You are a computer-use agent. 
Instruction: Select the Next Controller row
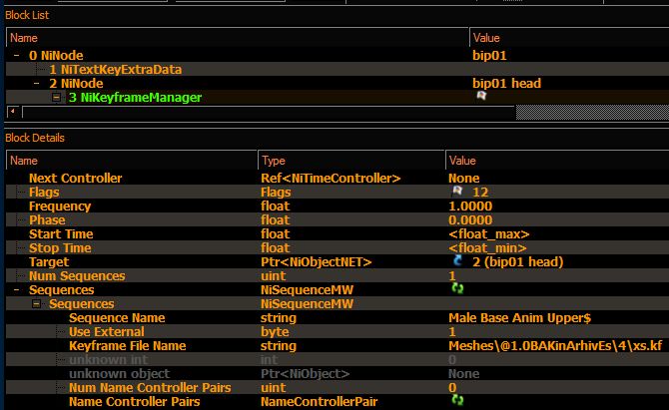coord(337,179)
